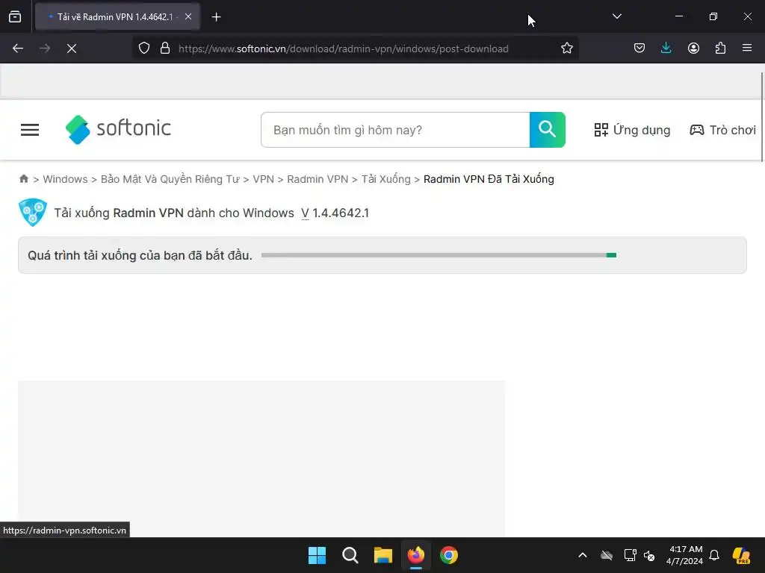Switch to Firefox in the taskbar

pos(416,555)
